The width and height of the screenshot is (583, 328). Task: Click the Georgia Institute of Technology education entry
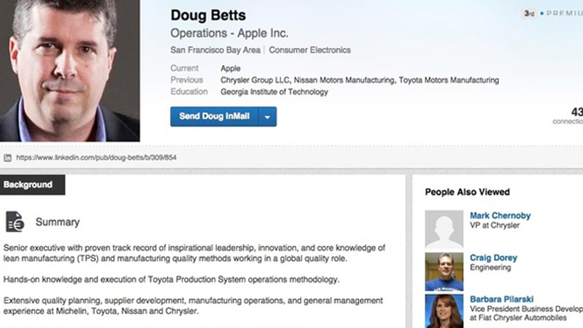tap(274, 92)
